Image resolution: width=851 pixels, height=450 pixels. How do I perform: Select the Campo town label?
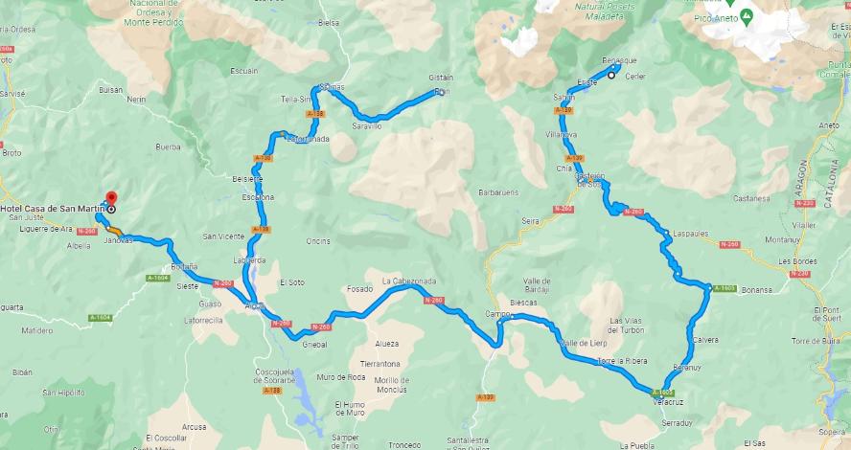tap(497, 314)
